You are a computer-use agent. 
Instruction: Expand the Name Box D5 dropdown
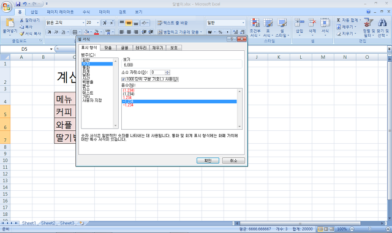pos(51,49)
